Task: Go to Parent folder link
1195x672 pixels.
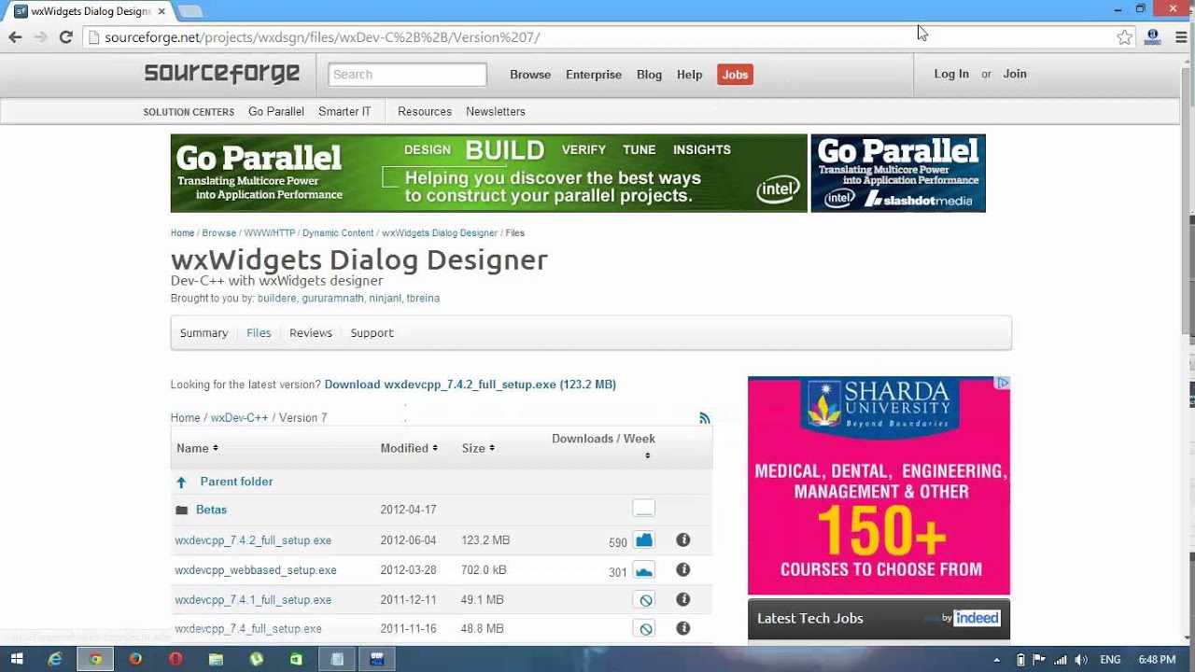Action: (x=236, y=482)
